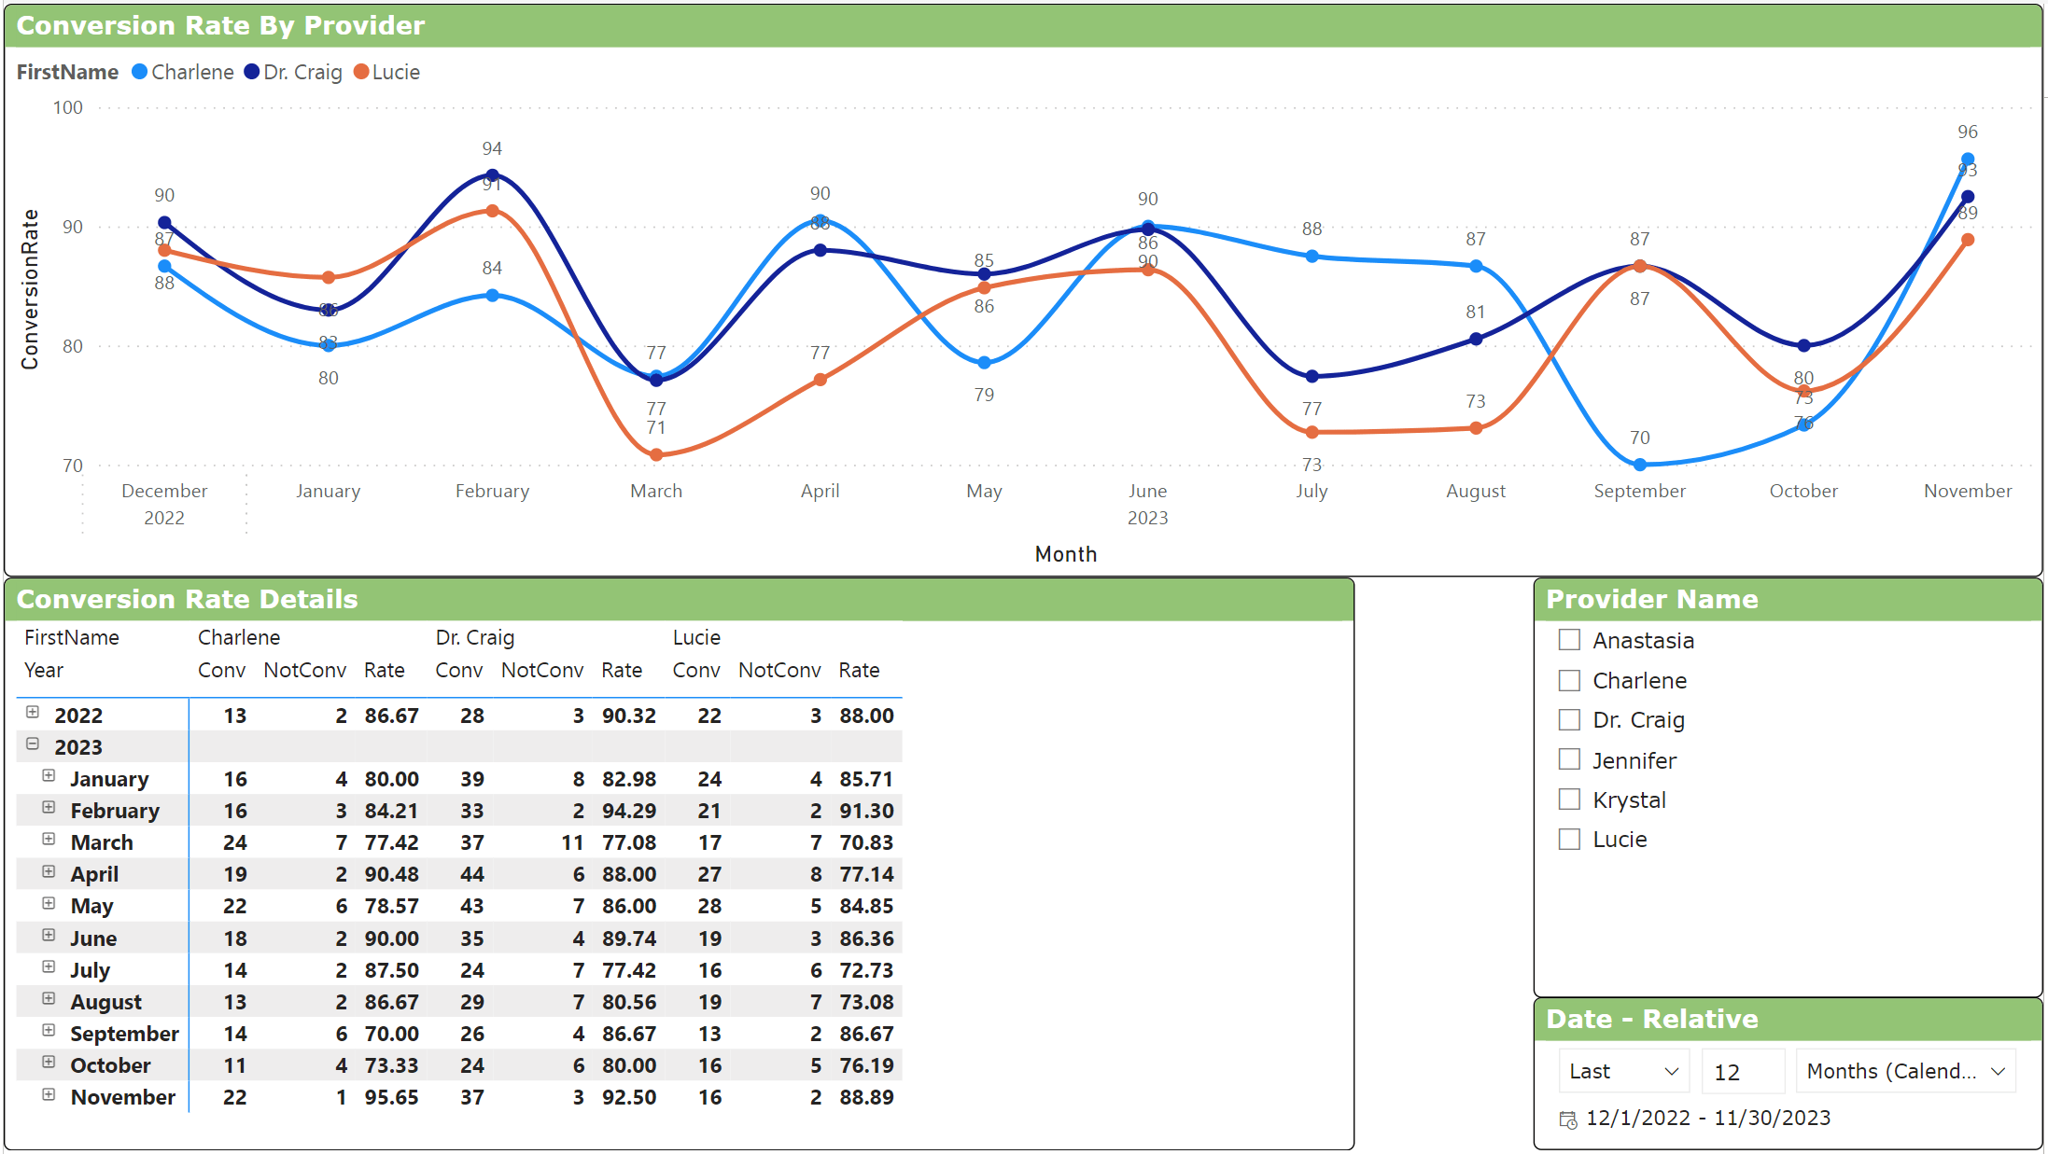The image size is (2048, 1154).
Task: Select the Lucie checkbox
Action: click(x=1568, y=839)
